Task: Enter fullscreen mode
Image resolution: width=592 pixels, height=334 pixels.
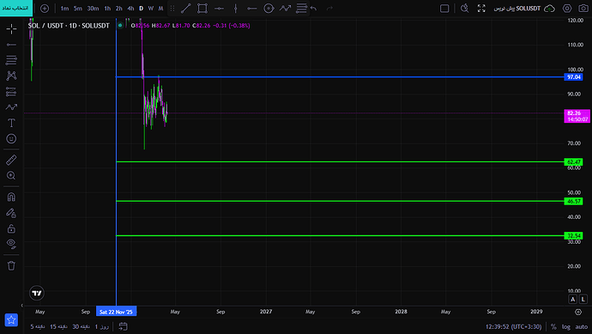Action: pos(481,9)
